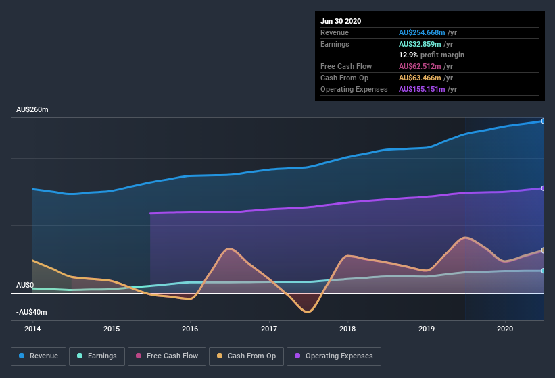Click the Revenue row label in tooltip

point(335,32)
